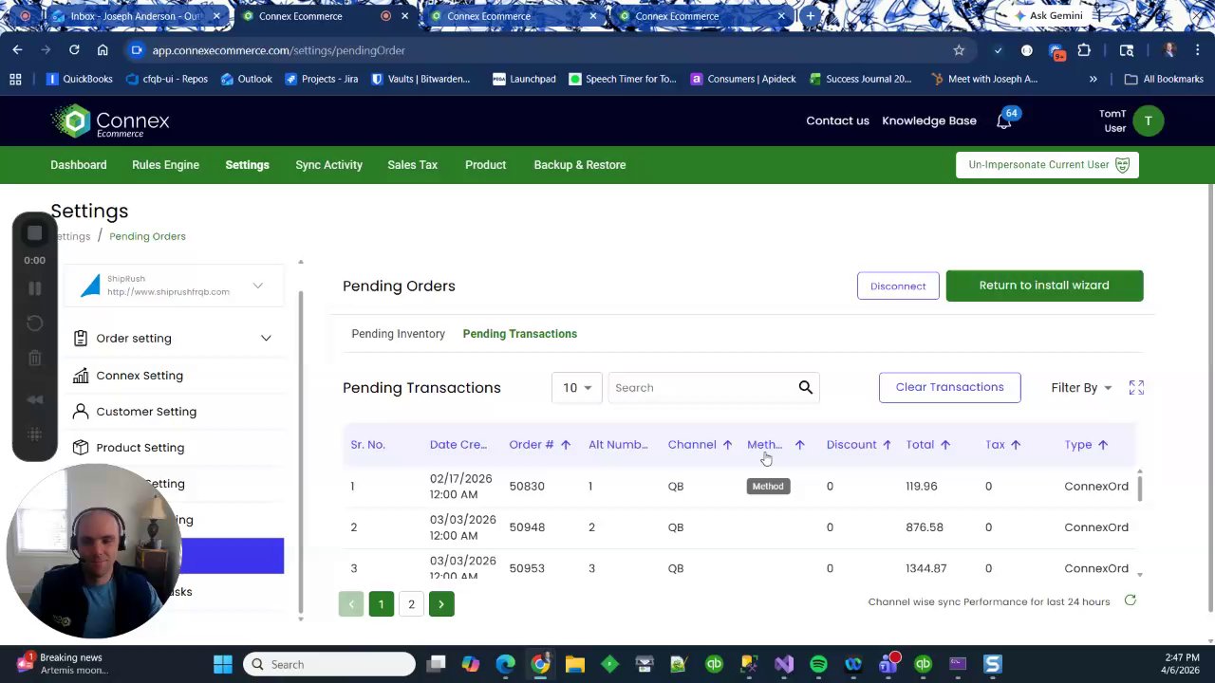Click Return to install wizard
The image size is (1215, 683).
click(x=1044, y=286)
